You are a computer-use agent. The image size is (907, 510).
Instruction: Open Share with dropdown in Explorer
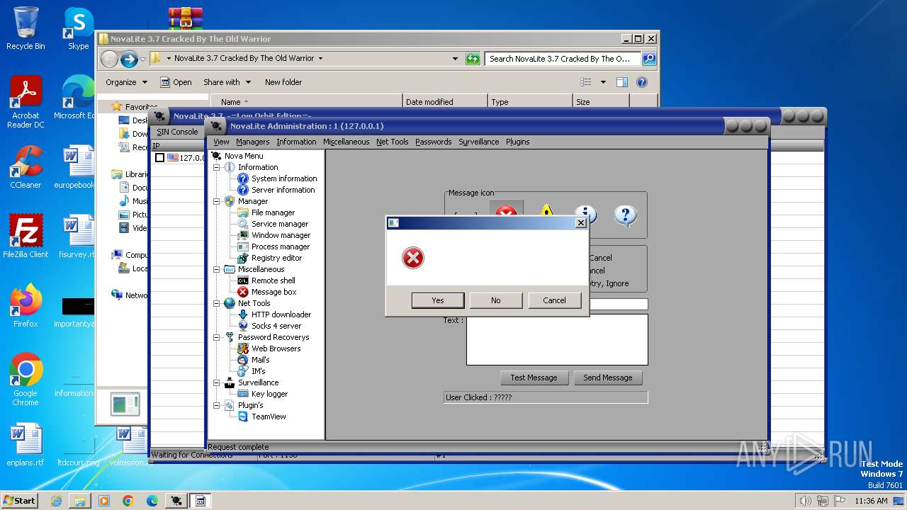point(226,82)
